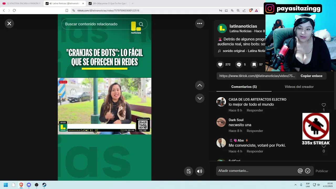Open CASA DE LOS ARTEFACTOS ELECTRO profile
Image resolution: width=336 pixels, height=189 pixels.
pos(257,99)
